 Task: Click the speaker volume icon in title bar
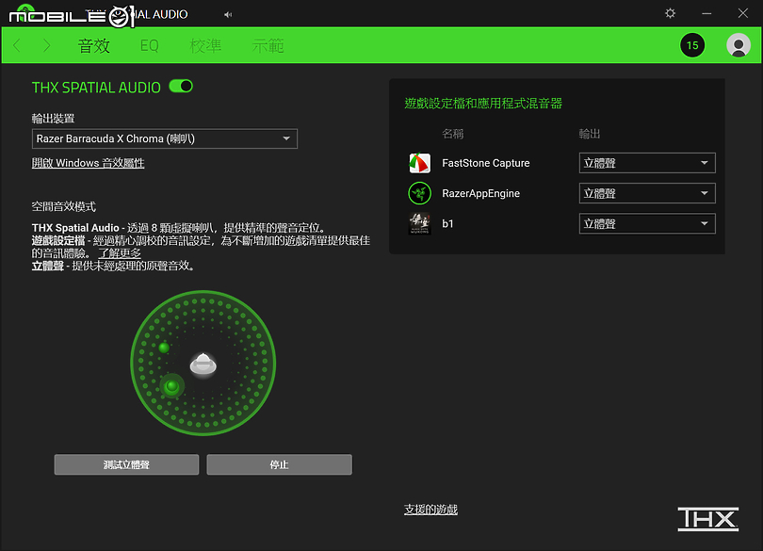click(228, 15)
